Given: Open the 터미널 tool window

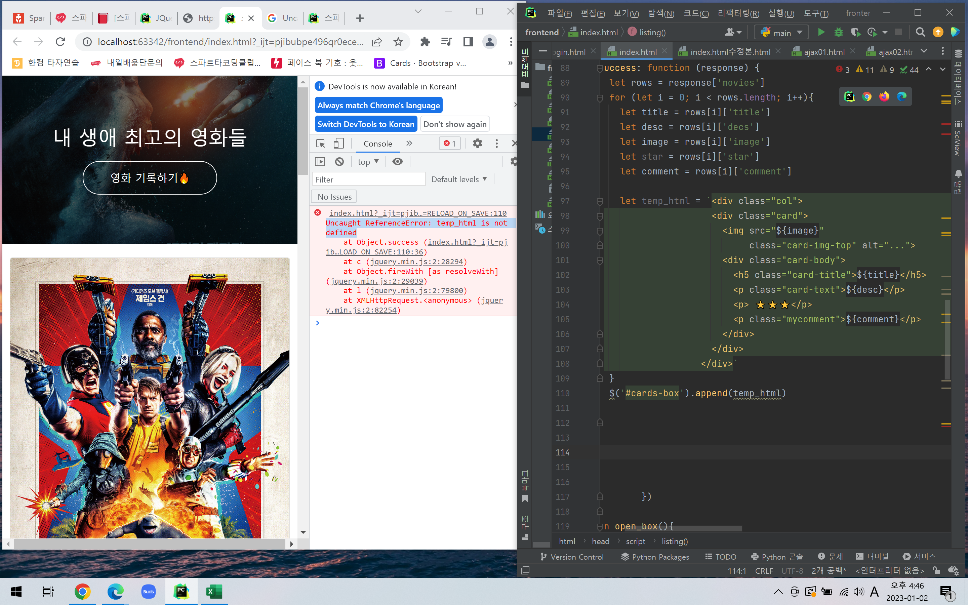Looking at the screenshot, I should tap(872, 557).
